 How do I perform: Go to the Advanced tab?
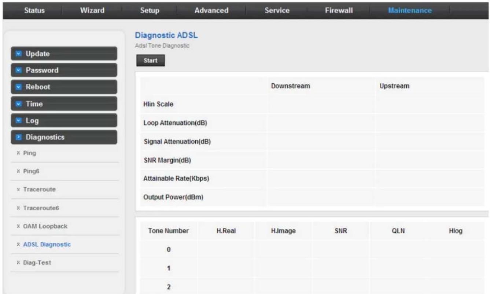click(x=211, y=11)
